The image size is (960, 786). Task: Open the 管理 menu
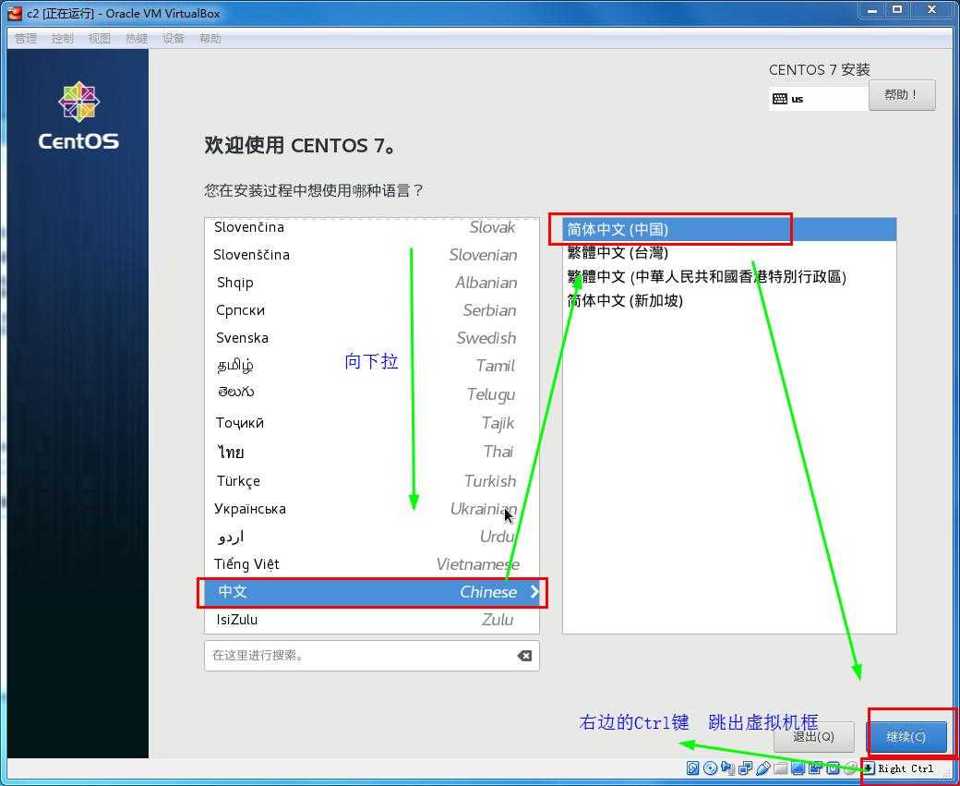click(26, 39)
